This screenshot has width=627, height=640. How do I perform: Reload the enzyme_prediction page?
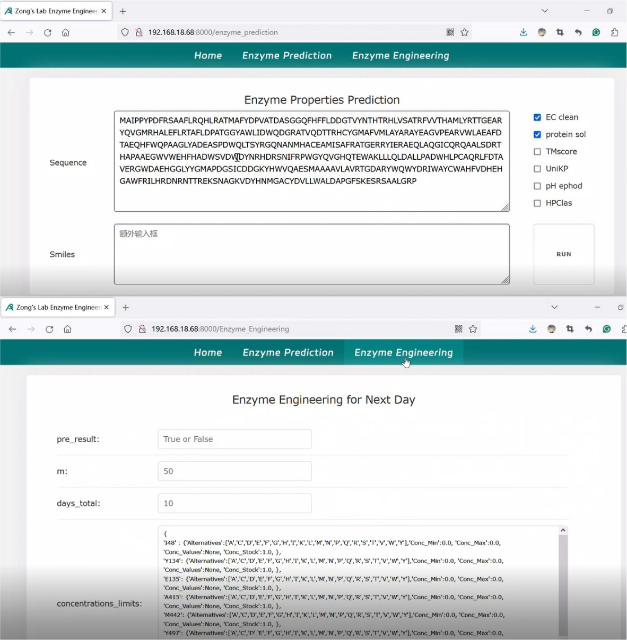coord(48,32)
